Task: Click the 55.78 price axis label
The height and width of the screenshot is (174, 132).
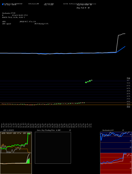Action: coord(128,94)
